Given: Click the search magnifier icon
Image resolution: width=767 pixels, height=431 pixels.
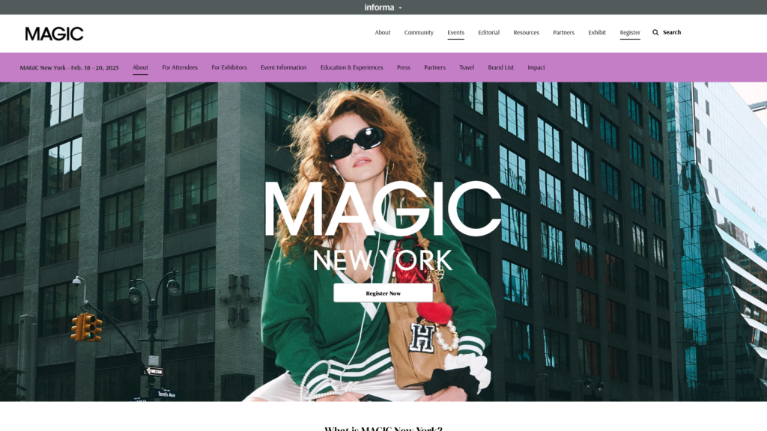Looking at the screenshot, I should point(655,32).
